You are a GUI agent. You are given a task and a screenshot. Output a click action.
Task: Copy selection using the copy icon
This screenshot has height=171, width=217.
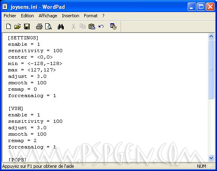83,26
